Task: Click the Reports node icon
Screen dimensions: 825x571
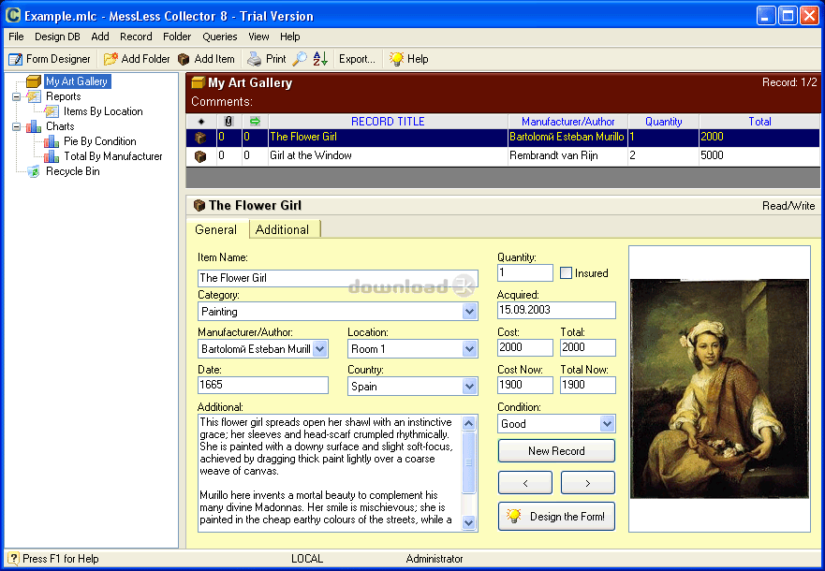Action: click(34, 96)
